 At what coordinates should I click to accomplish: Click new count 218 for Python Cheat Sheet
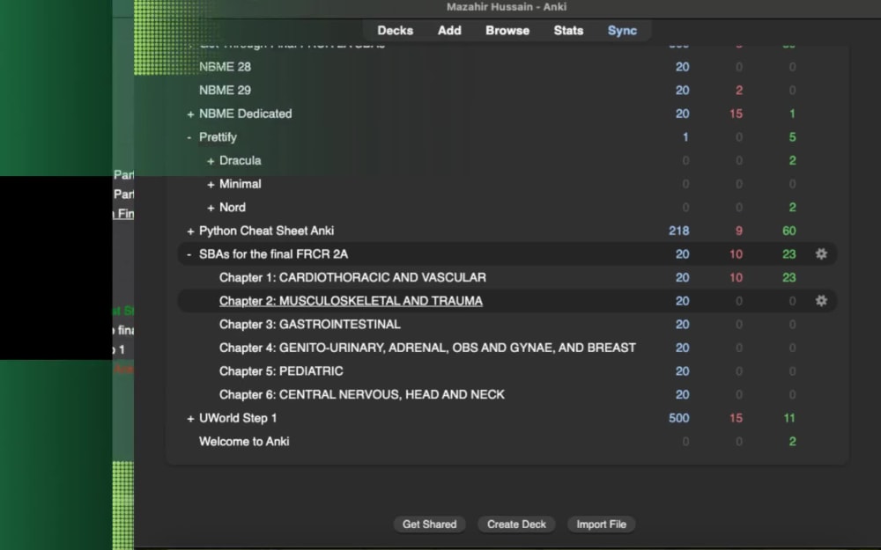[x=678, y=231]
